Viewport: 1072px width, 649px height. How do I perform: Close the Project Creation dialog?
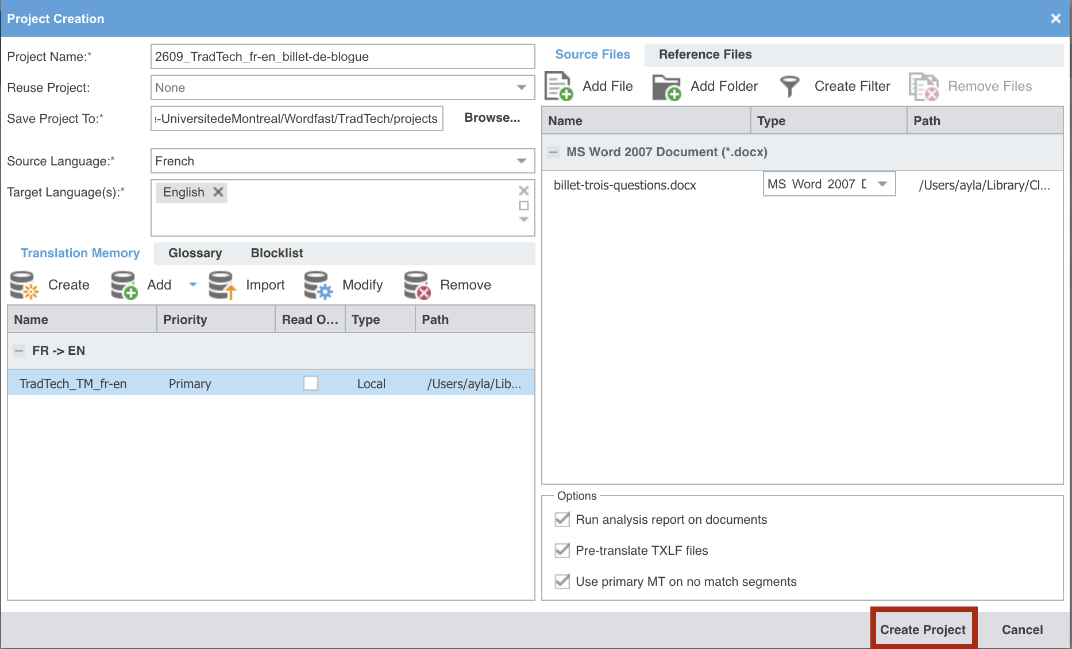(x=1056, y=18)
